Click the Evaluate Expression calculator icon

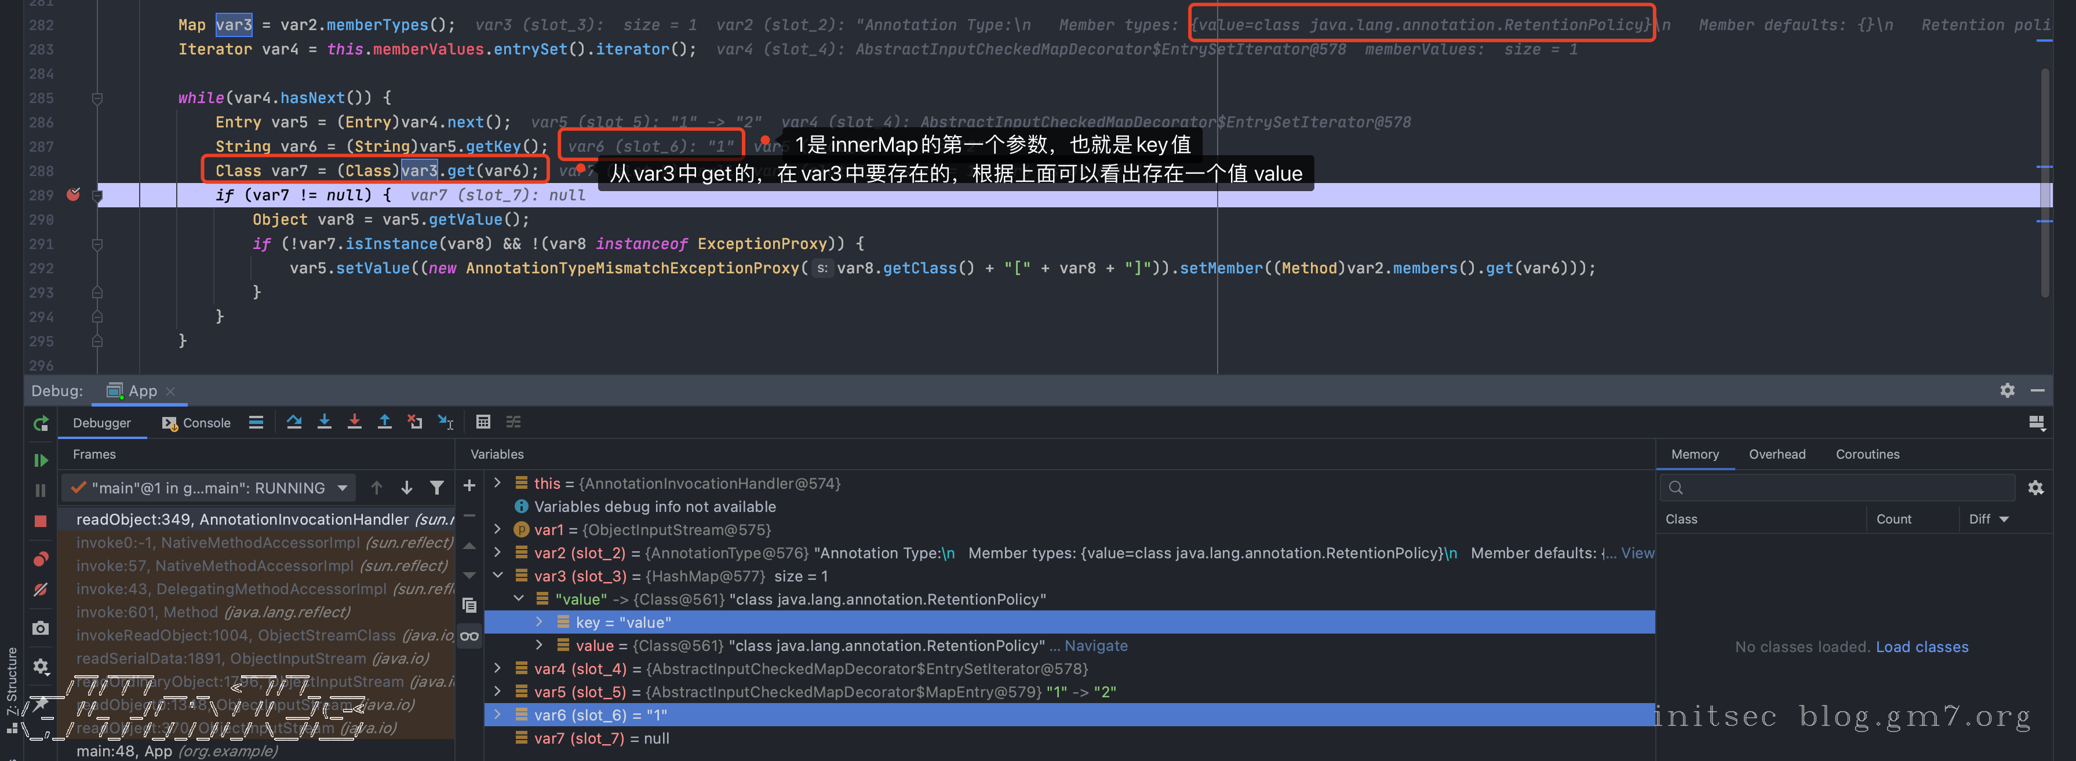483,422
